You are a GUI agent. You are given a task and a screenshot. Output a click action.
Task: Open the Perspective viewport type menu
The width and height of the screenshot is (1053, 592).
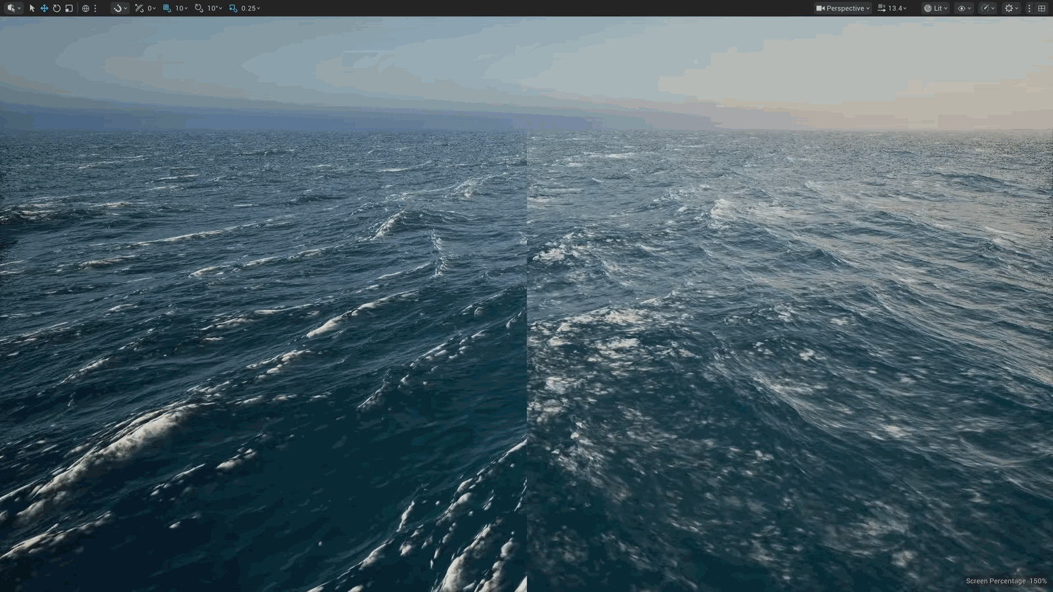tap(843, 8)
